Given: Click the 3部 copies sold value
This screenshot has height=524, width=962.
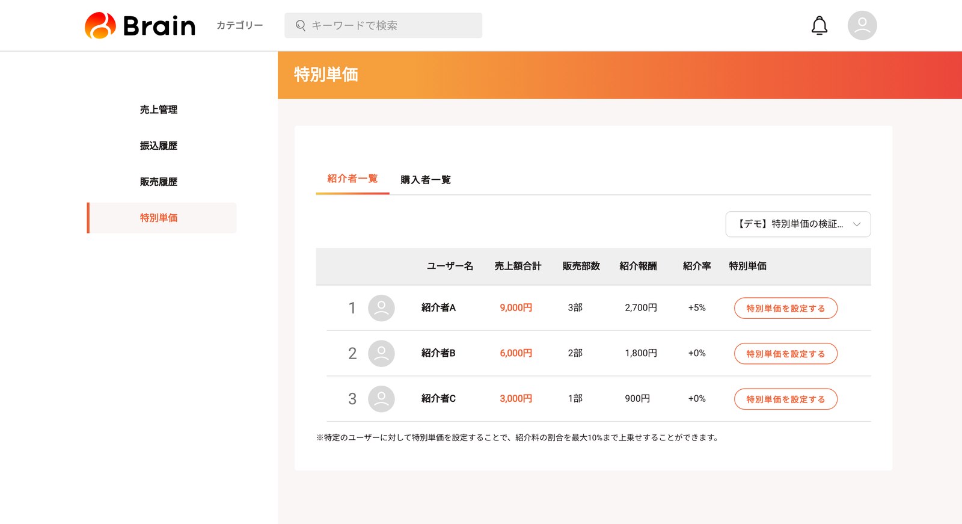Looking at the screenshot, I should pyautogui.click(x=575, y=307).
